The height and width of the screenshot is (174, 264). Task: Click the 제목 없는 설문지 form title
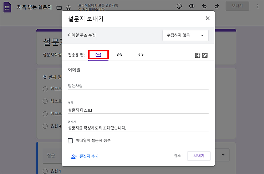coord(34,7)
